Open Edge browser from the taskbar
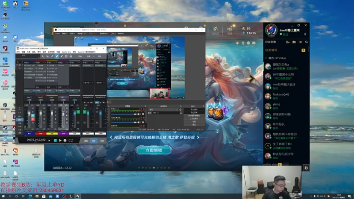Image resolution: width=354 pixels, height=199 pixels. [x=30, y=196]
